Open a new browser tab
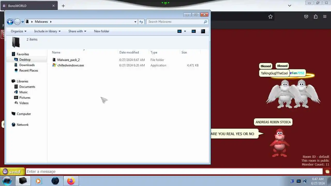The image size is (331, 186). (x=63, y=6)
